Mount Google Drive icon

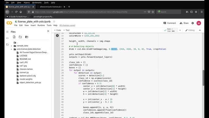[27, 37]
